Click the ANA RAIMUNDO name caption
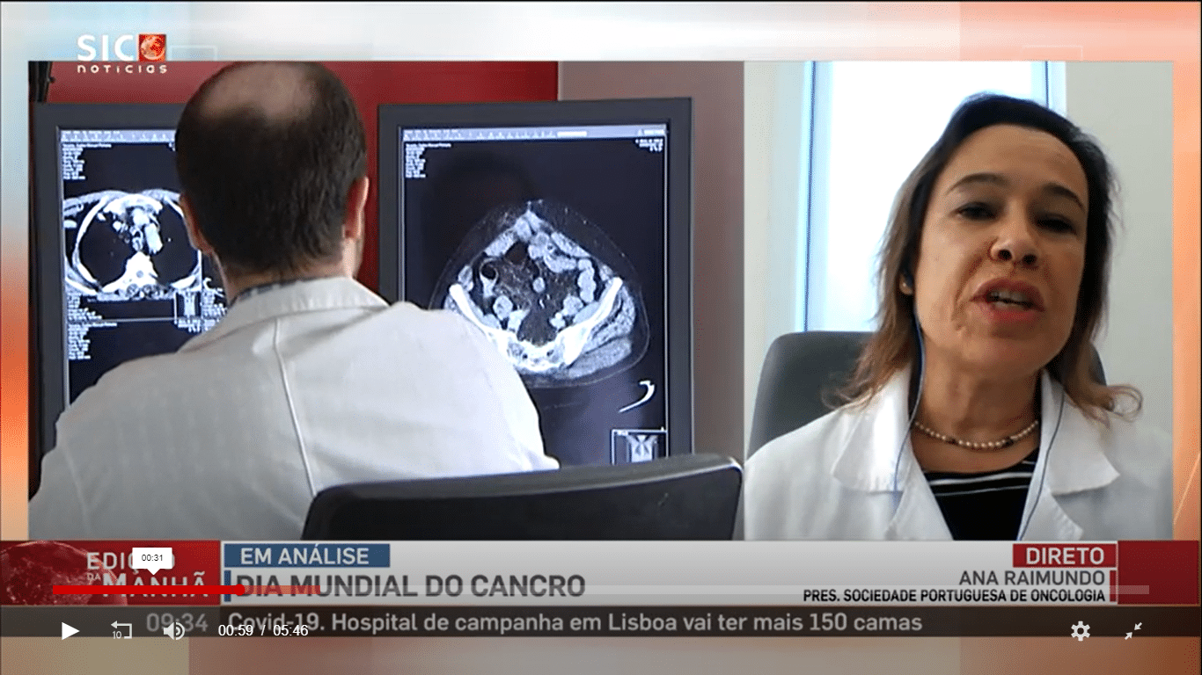This screenshot has height=675, width=1202. tap(1031, 577)
